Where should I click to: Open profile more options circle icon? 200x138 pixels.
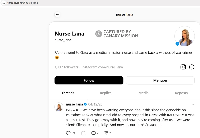(192, 67)
